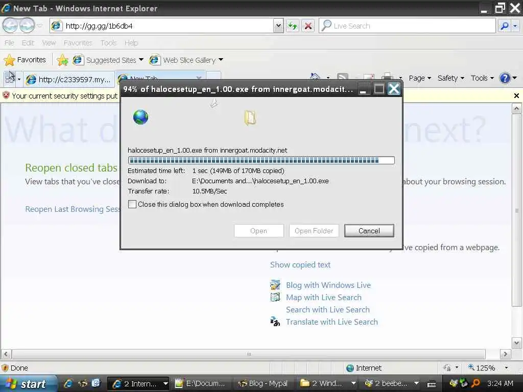
Task: Open the Favorites menu in menu bar
Action: click(78, 43)
